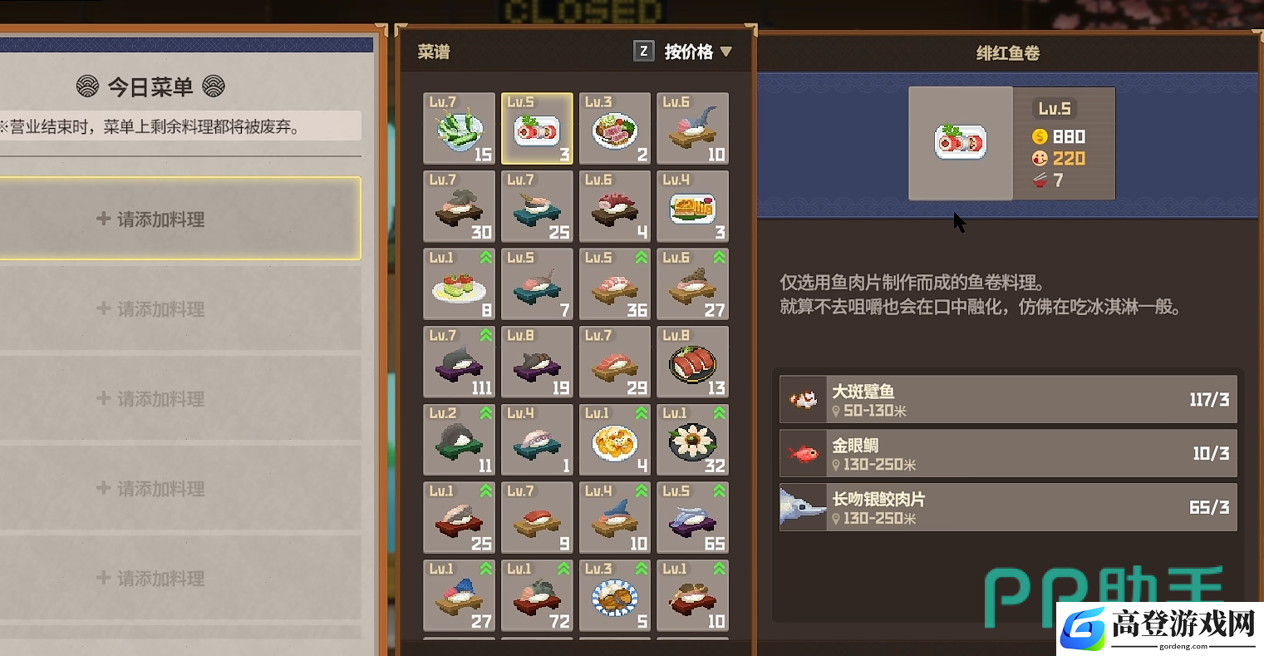Pick the Lv.1 flower sashimi plate quantity 32
The image size is (1264, 656).
[x=693, y=440]
